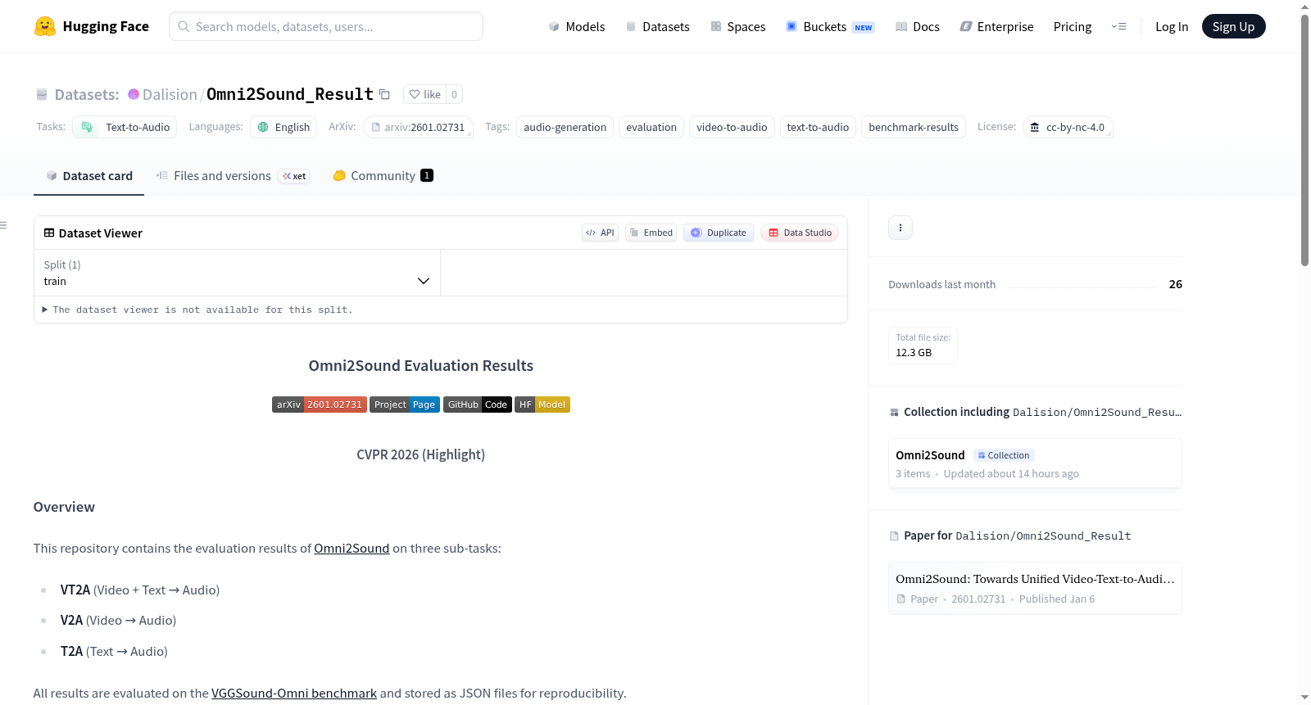The width and height of the screenshot is (1311, 705).
Task: Open Data Studio
Action: pos(800,233)
